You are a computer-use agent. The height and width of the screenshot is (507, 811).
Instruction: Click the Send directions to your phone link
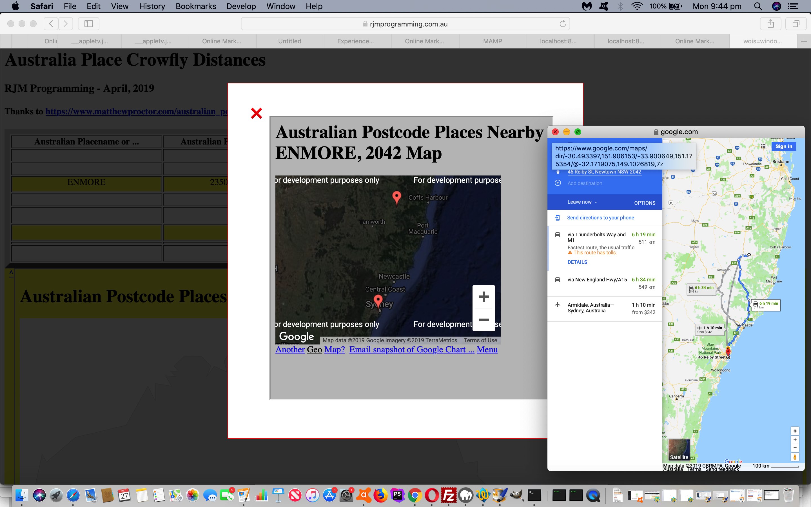click(x=600, y=218)
